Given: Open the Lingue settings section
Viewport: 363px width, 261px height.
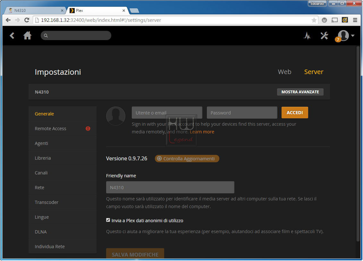Looking at the screenshot, I should [63, 217].
